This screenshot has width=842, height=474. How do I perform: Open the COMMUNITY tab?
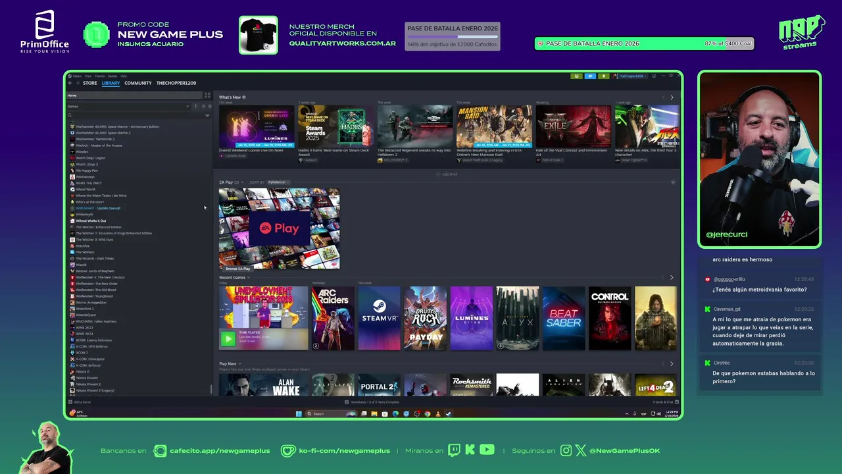(x=138, y=83)
